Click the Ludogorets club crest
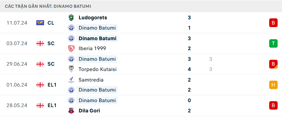The image size is (282, 118). [71, 18]
